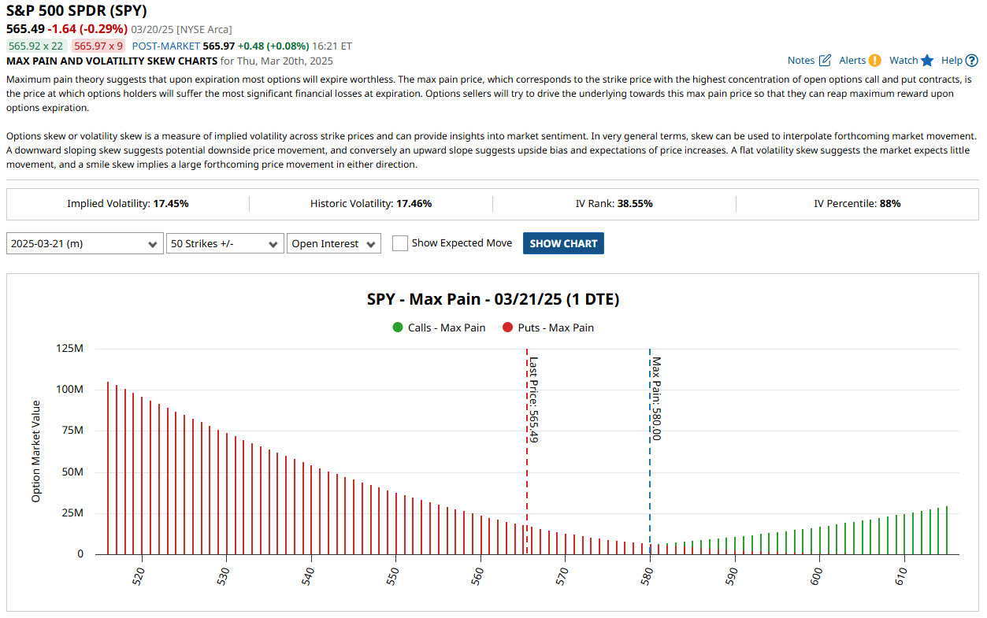987x618 pixels.
Task: Click the 550 strike x-axis label
Action: [x=393, y=575]
